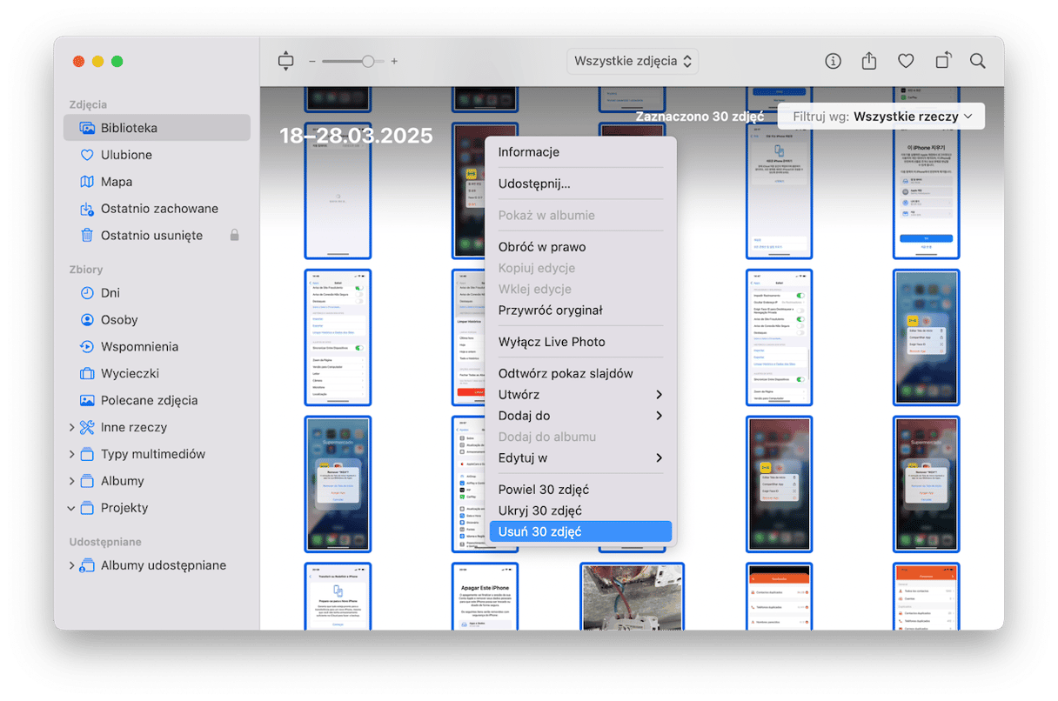The height and width of the screenshot is (701, 1058).
Task: Click zoom out minus button
Action: pos(312,62)
